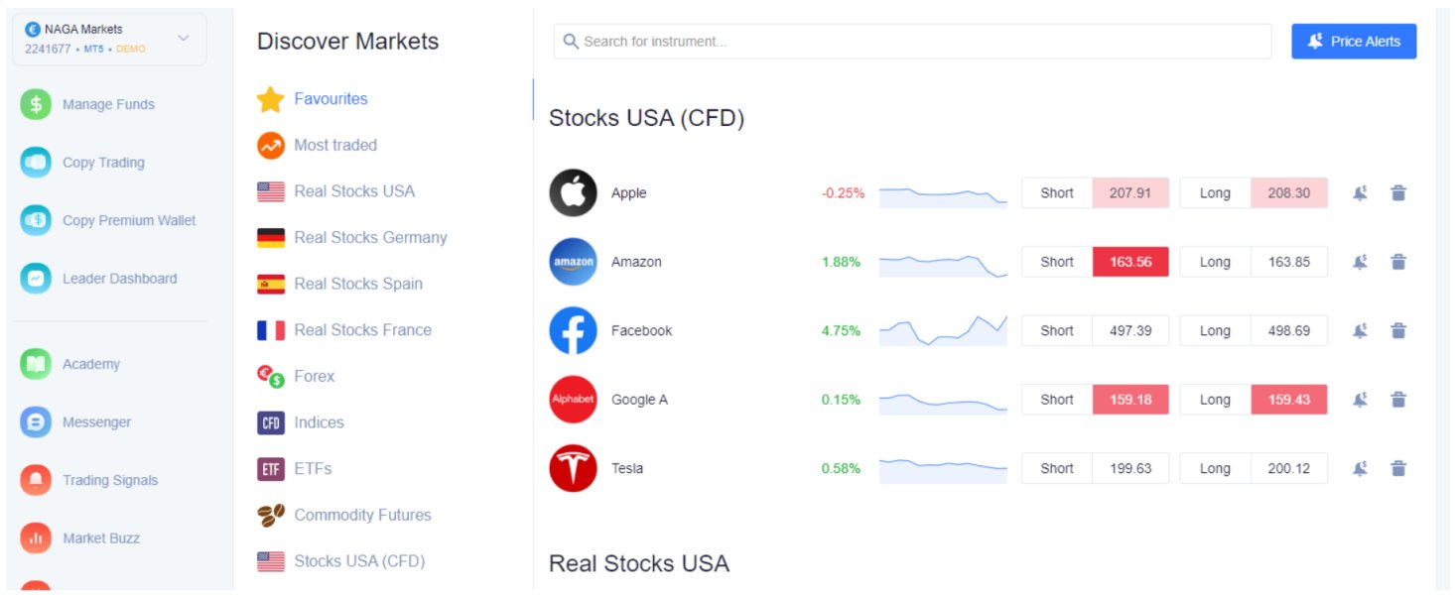This screenshot has height=595, width=1455.
Task: Click the Apple stock logo
Action: click(573, 193)
